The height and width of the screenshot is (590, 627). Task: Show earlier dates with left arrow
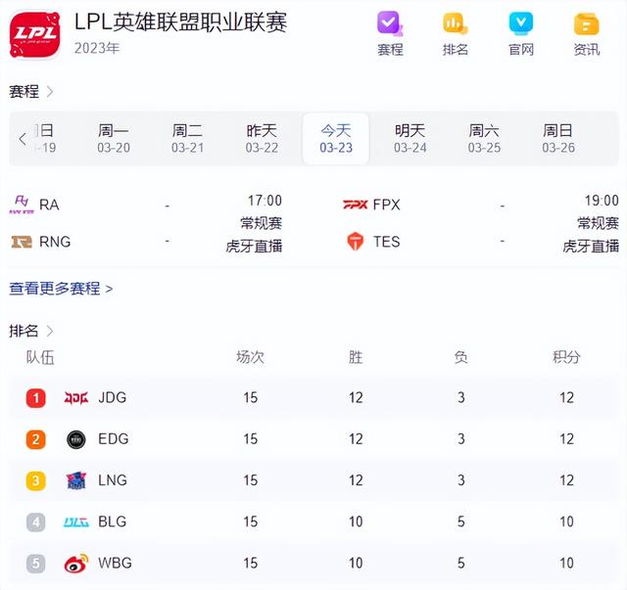[x=23, y=139]
